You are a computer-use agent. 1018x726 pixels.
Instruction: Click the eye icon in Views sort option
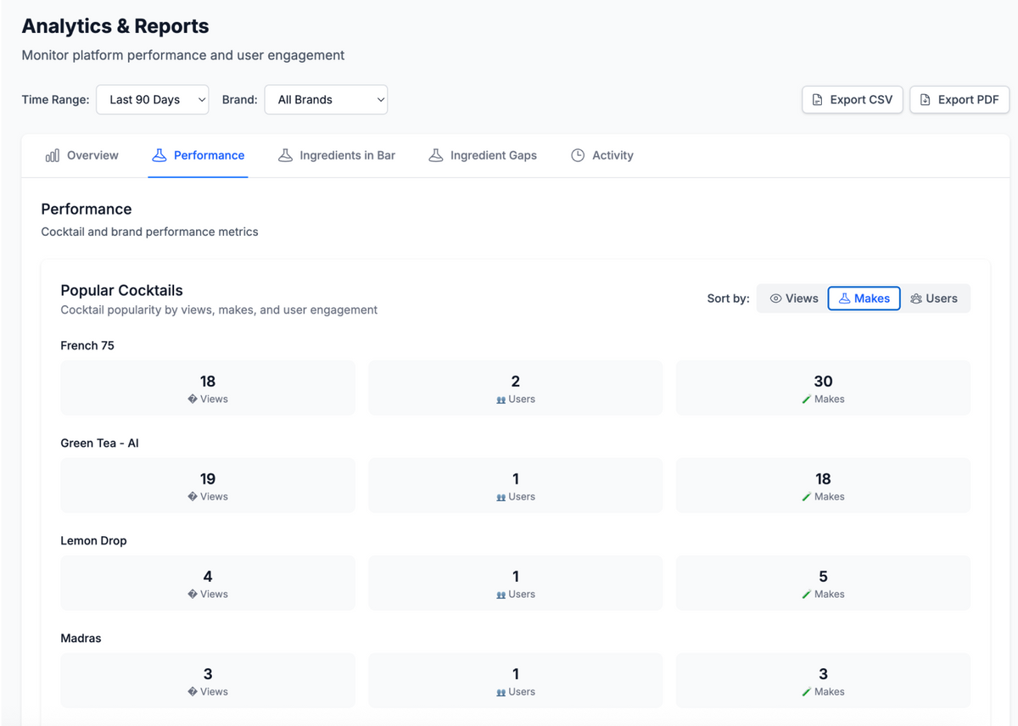(x=775, y=299)
